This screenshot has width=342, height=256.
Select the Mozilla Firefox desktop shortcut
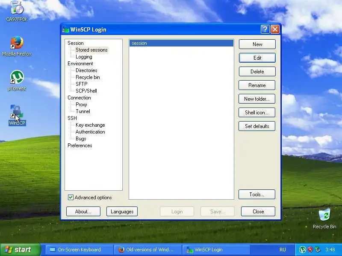(x=17, y=46)
